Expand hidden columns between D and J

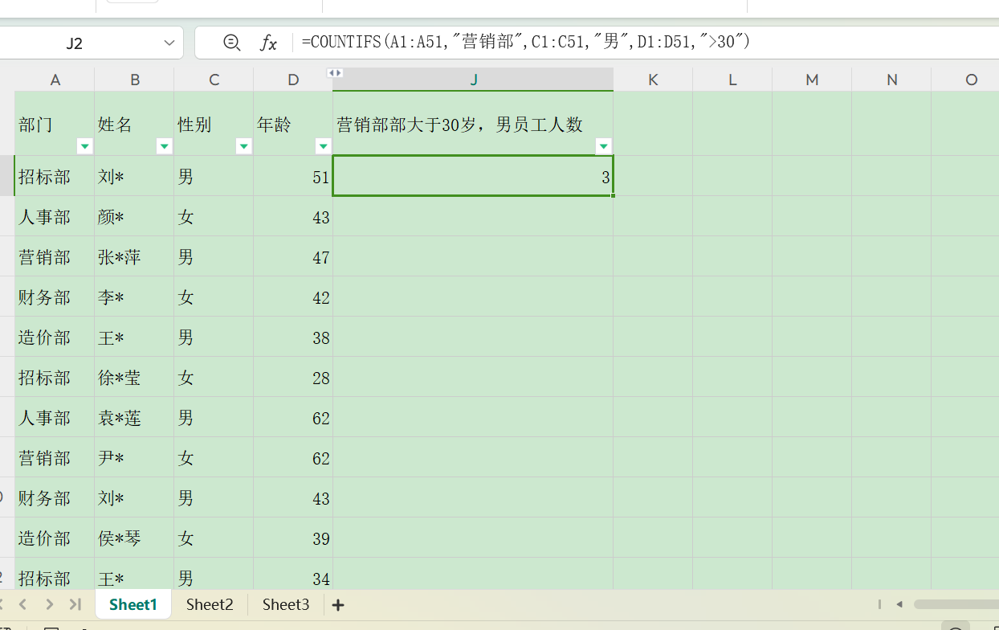click(x=335, y=73)
